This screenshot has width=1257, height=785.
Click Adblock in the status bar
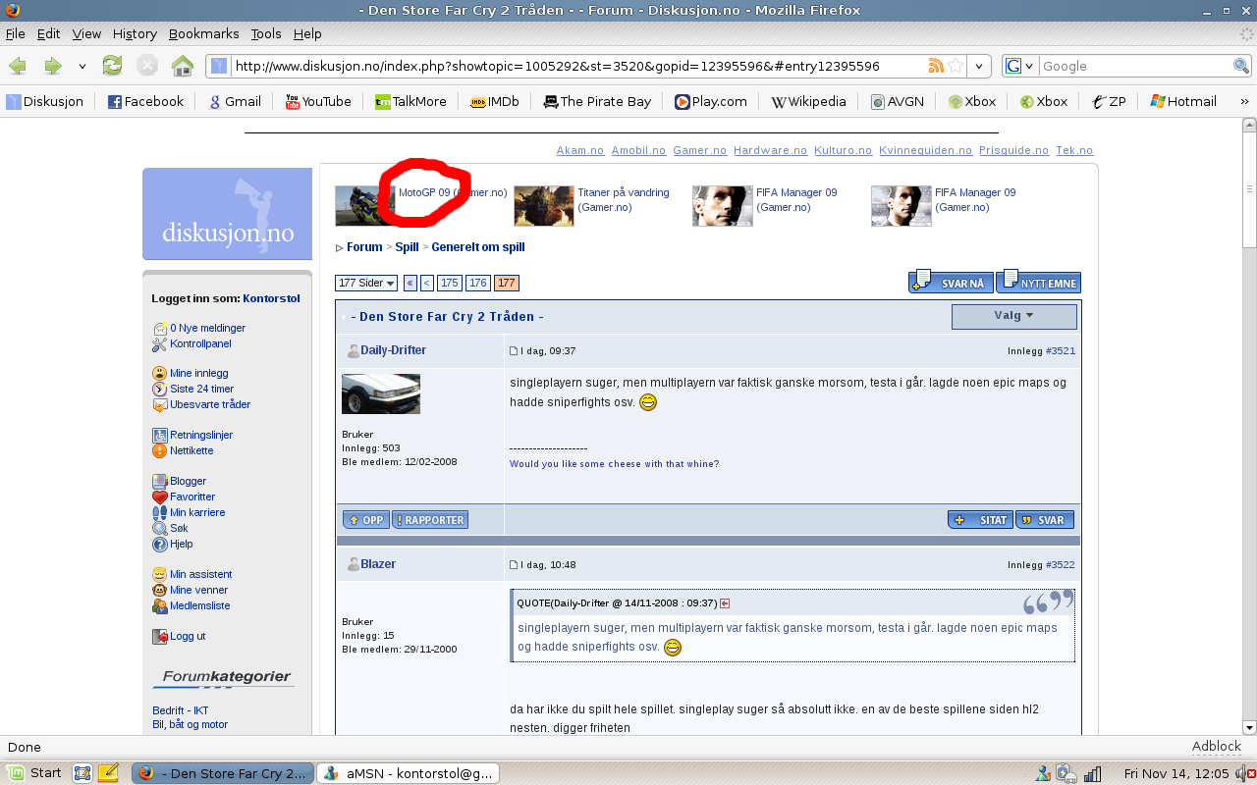point(1217,747)
